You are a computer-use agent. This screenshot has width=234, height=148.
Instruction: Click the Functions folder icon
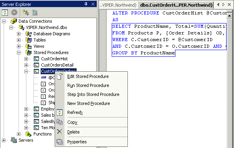pyautogui.click(x=29, y=134)
